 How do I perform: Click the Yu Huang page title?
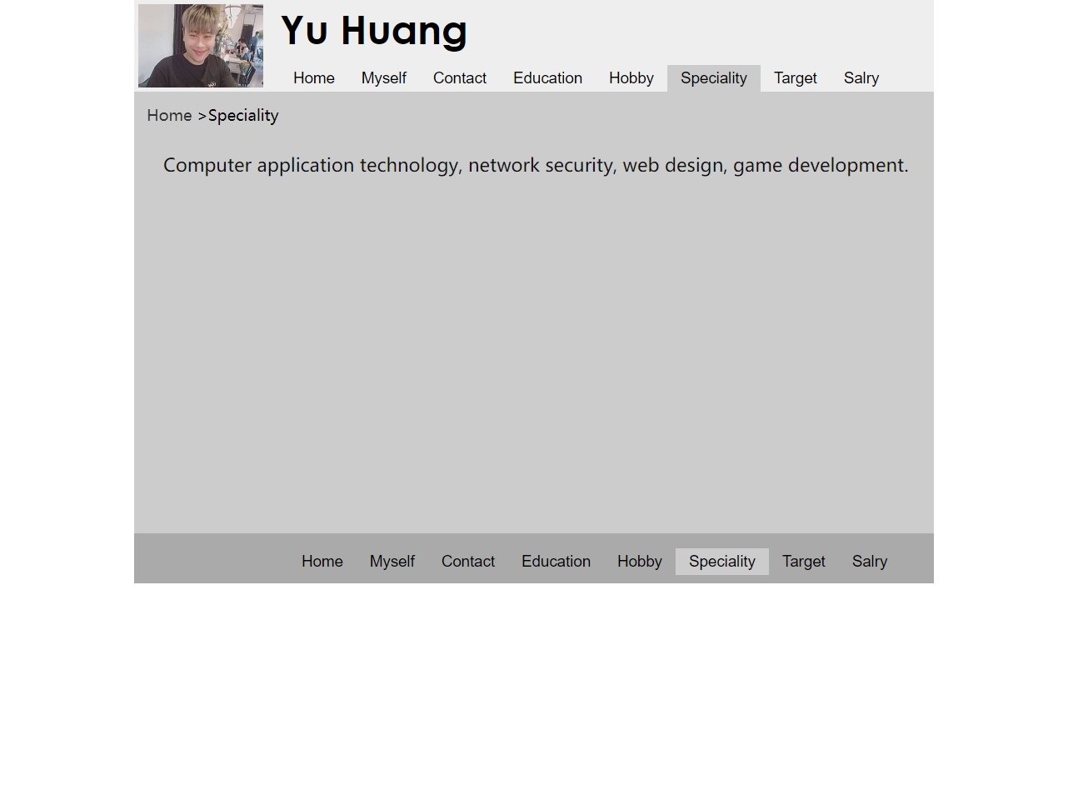pos(374,31)
